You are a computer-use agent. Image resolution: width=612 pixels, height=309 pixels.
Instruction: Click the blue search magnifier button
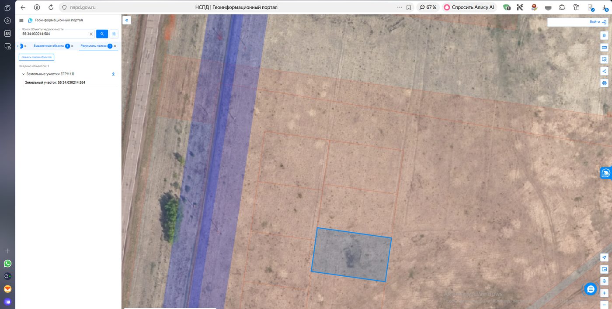102,34
